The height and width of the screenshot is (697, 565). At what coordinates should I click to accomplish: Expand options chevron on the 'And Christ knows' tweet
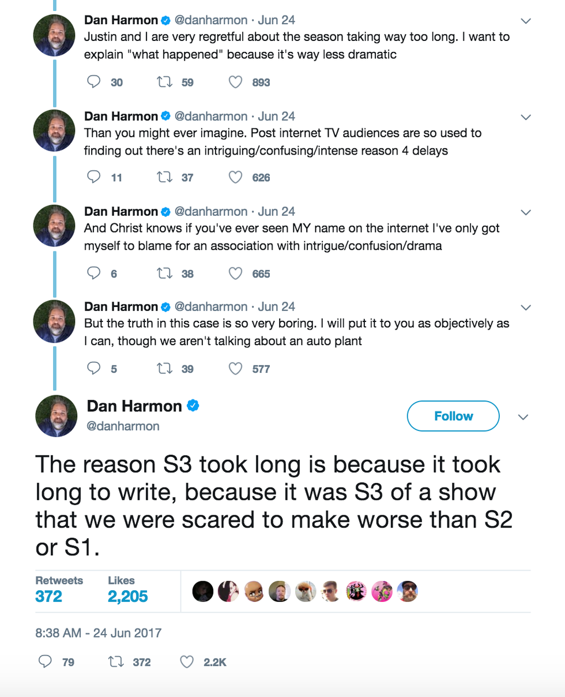[x=525, y=212]
